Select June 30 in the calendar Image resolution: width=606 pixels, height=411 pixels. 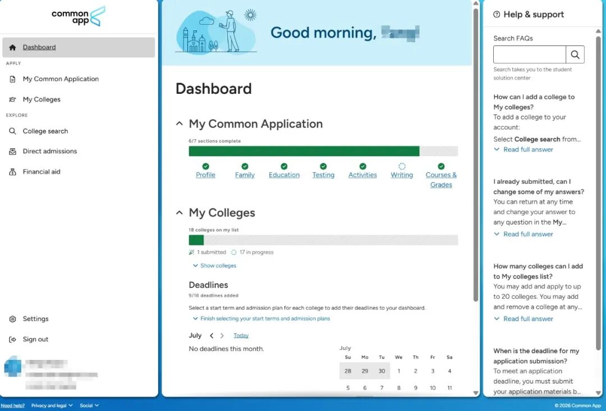[382, 371]
